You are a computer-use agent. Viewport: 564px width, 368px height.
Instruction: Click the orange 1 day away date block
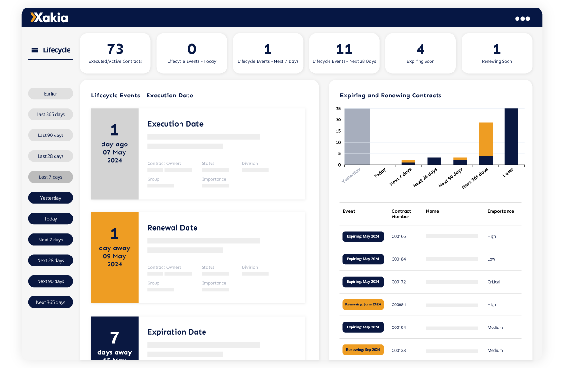click(x=115, y=257)
